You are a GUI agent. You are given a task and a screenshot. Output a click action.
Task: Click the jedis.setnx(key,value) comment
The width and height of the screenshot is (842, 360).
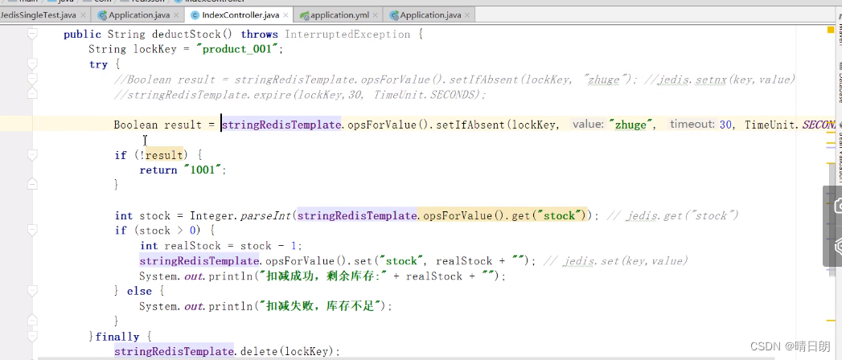click(718, 80)
